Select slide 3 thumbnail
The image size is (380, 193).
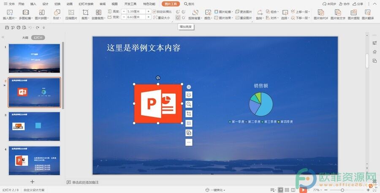tap(35, 126)
